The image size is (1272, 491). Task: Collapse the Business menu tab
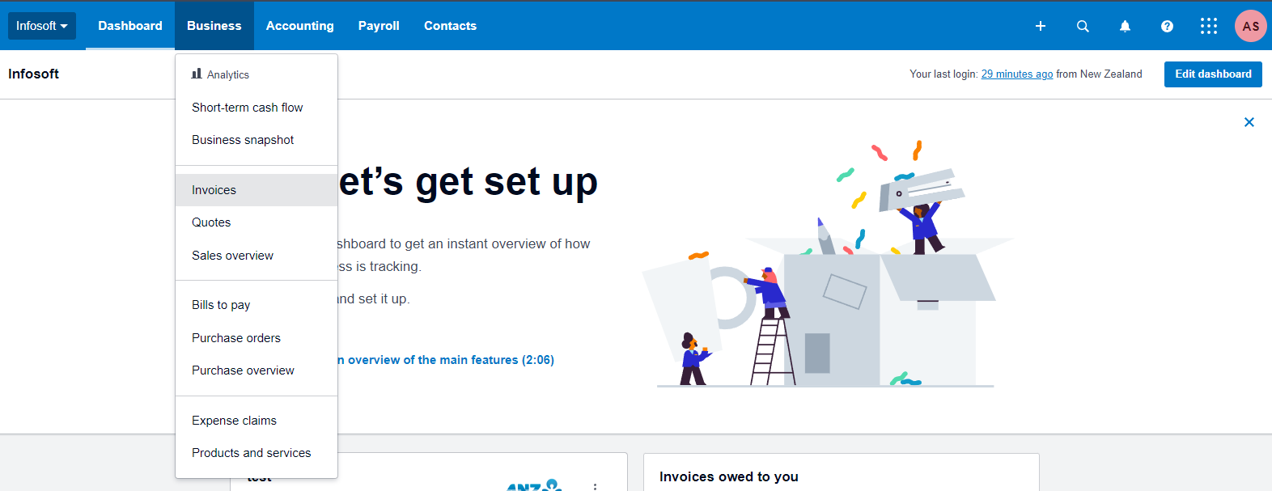pyautogui.click(x=214, y=26)
